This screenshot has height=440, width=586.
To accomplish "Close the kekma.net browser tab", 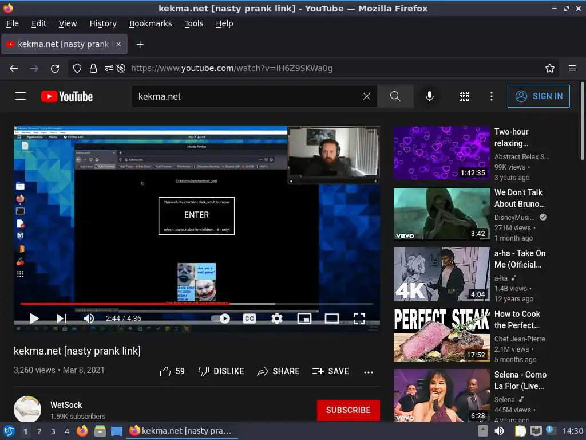I will (x=118, y=44).
